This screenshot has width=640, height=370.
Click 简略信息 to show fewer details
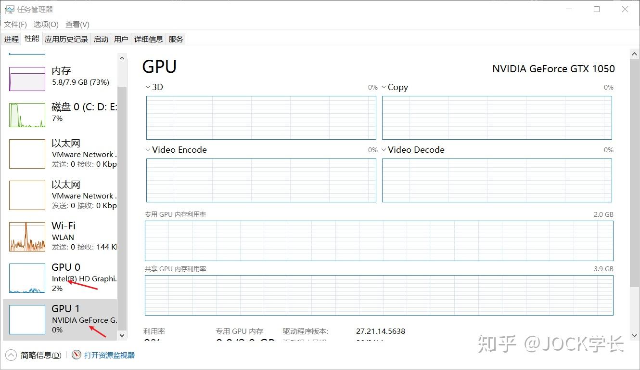(41, 355)
